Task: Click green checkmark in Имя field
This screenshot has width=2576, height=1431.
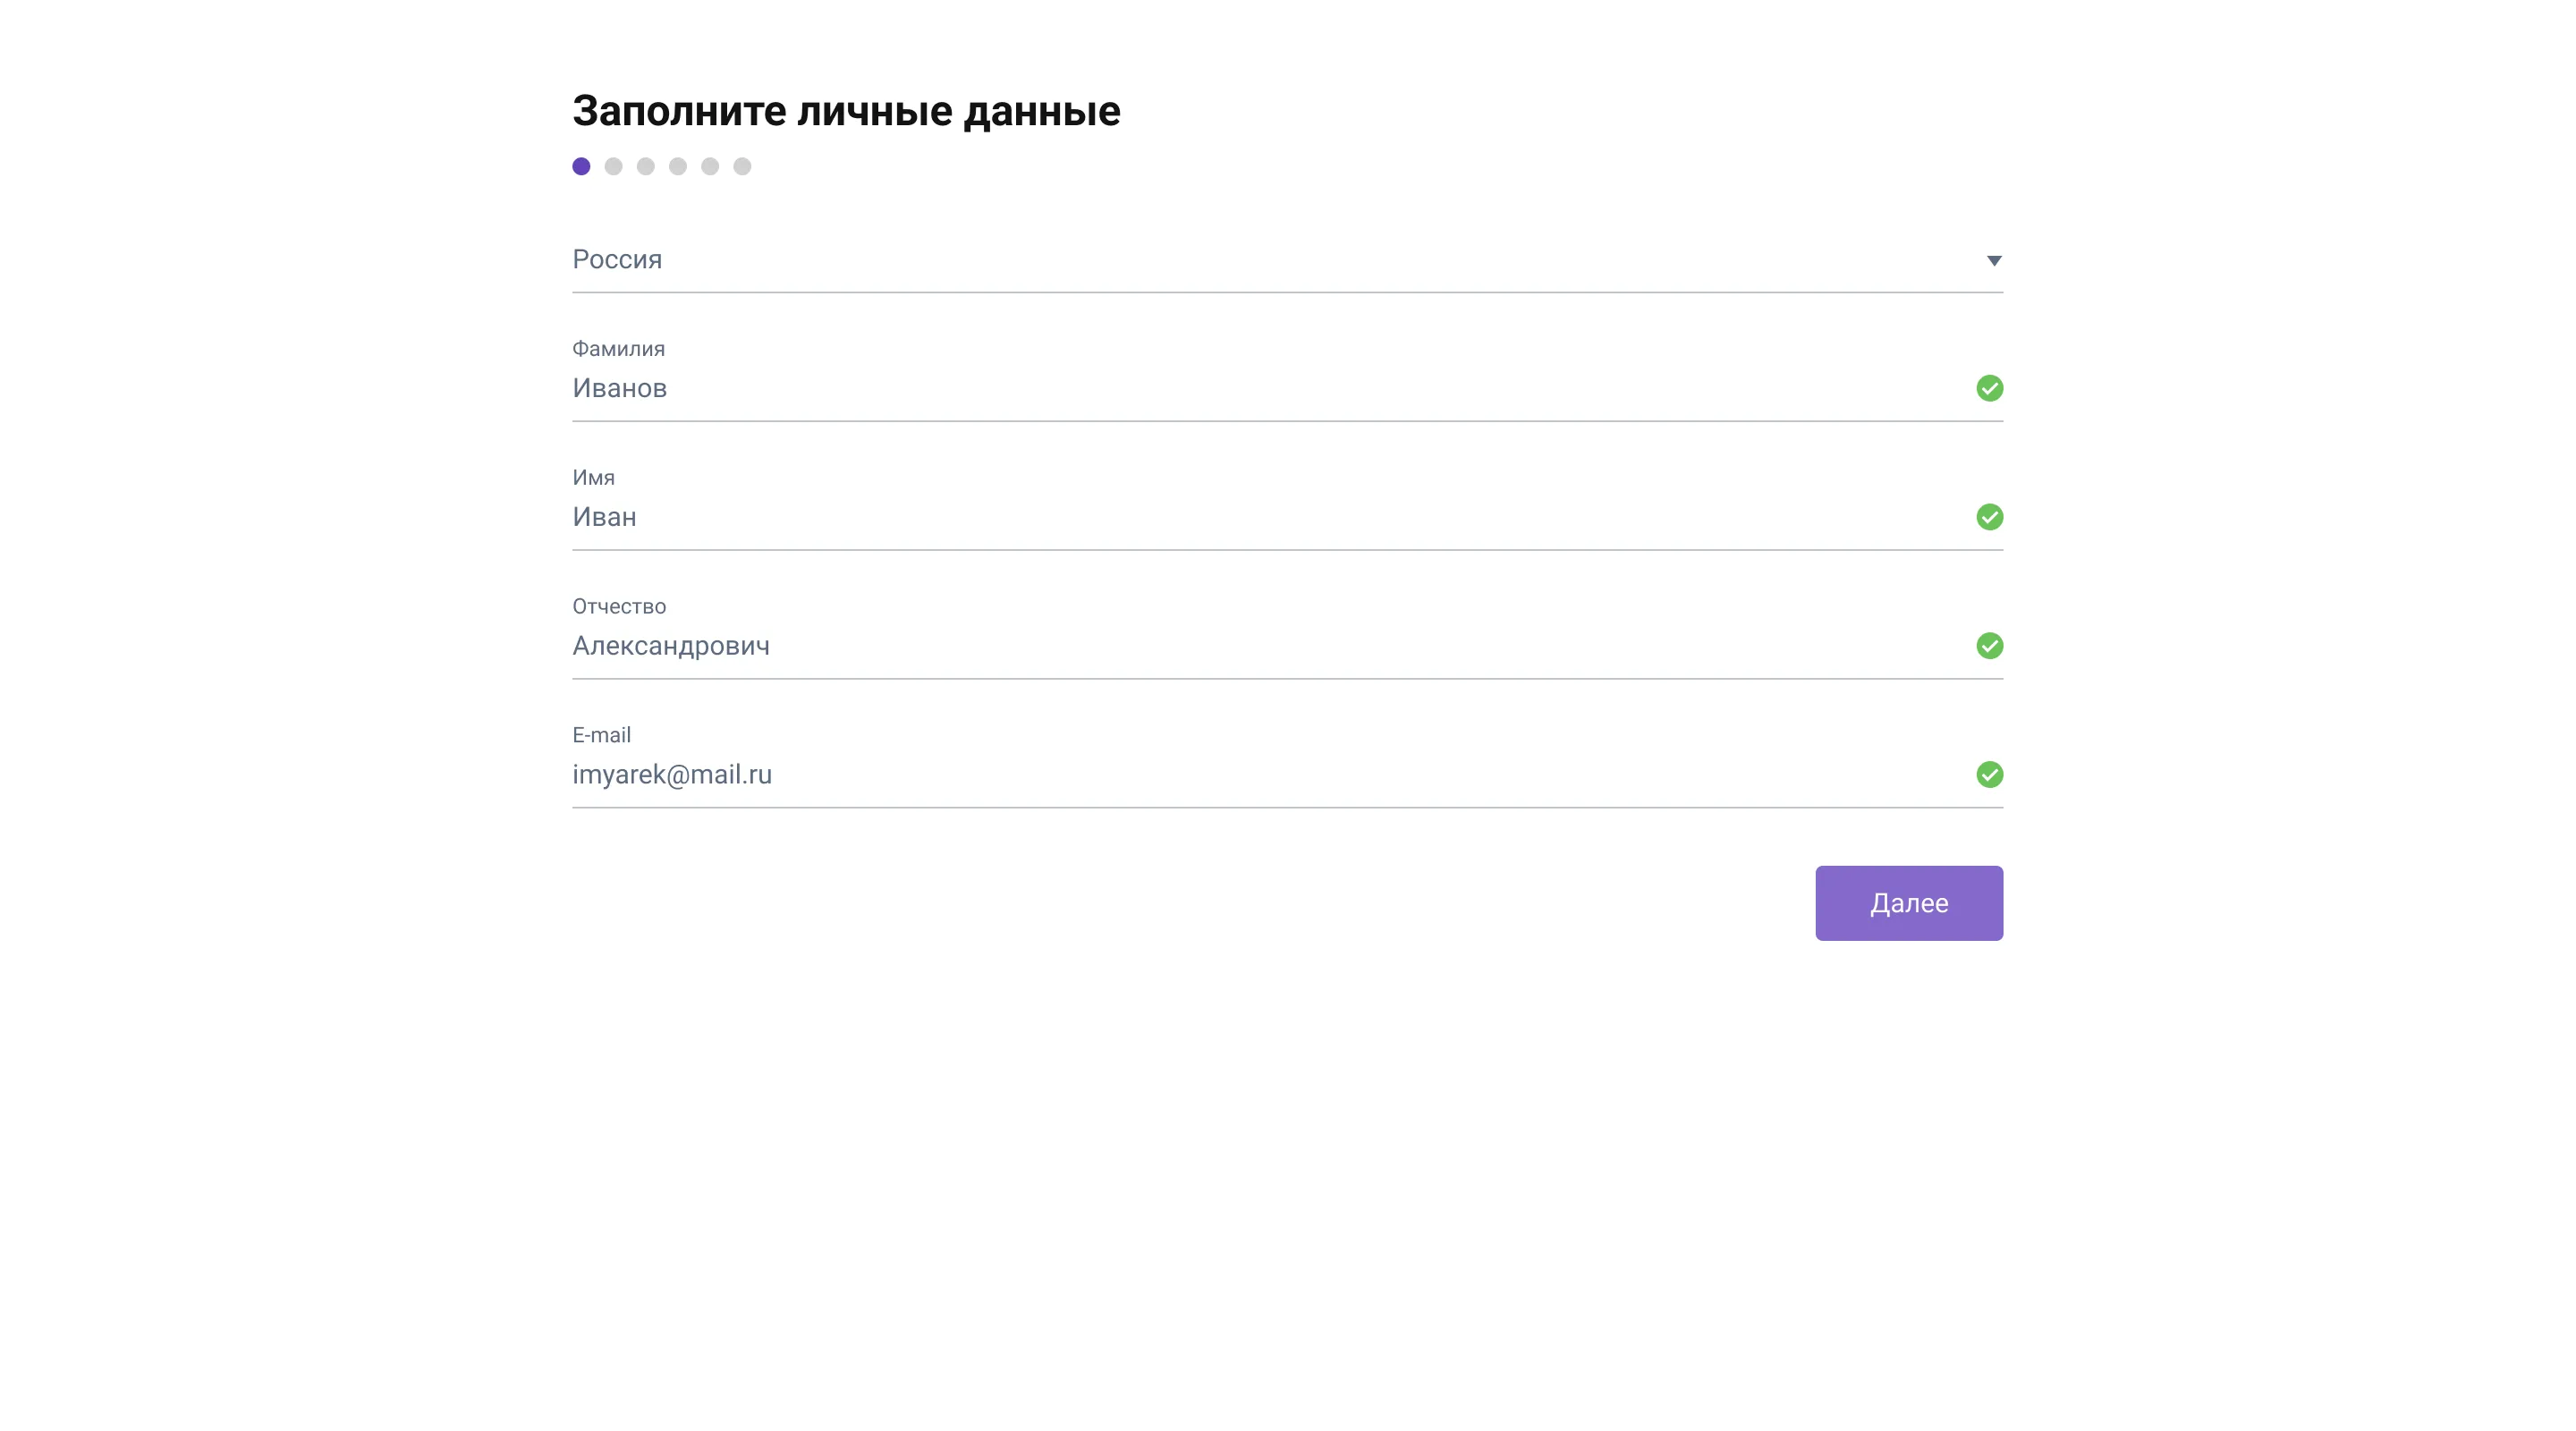Action: point(1989,517)
